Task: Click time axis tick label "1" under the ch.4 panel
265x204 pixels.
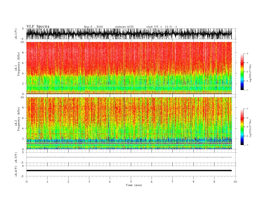Action: 47,182
